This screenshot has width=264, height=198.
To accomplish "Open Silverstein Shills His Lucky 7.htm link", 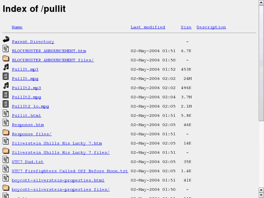I will [x=57, y=144].
